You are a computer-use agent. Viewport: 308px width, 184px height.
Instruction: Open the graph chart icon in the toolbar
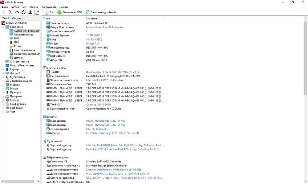(37, 12)
